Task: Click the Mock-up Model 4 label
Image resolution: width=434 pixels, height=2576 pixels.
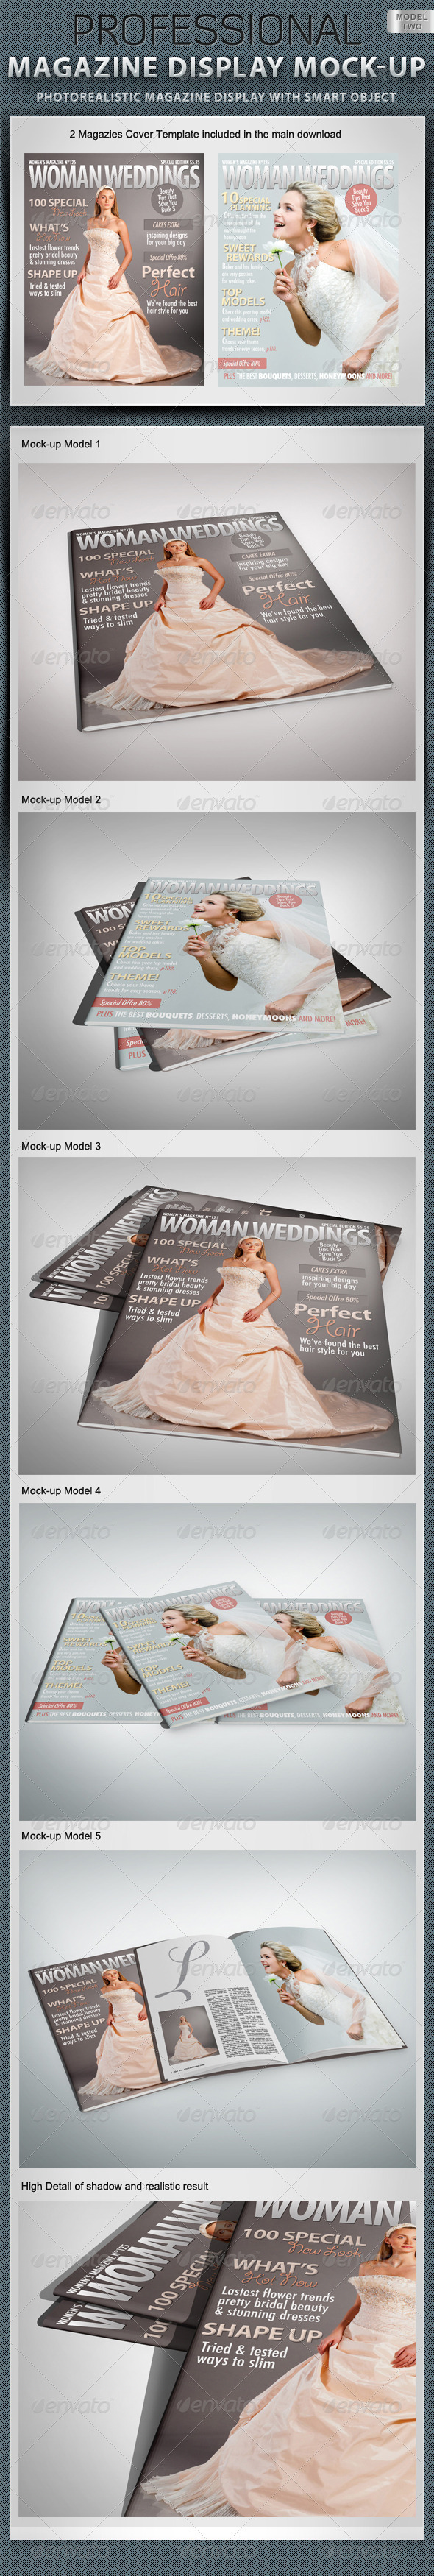Action: coord(61,1490)
